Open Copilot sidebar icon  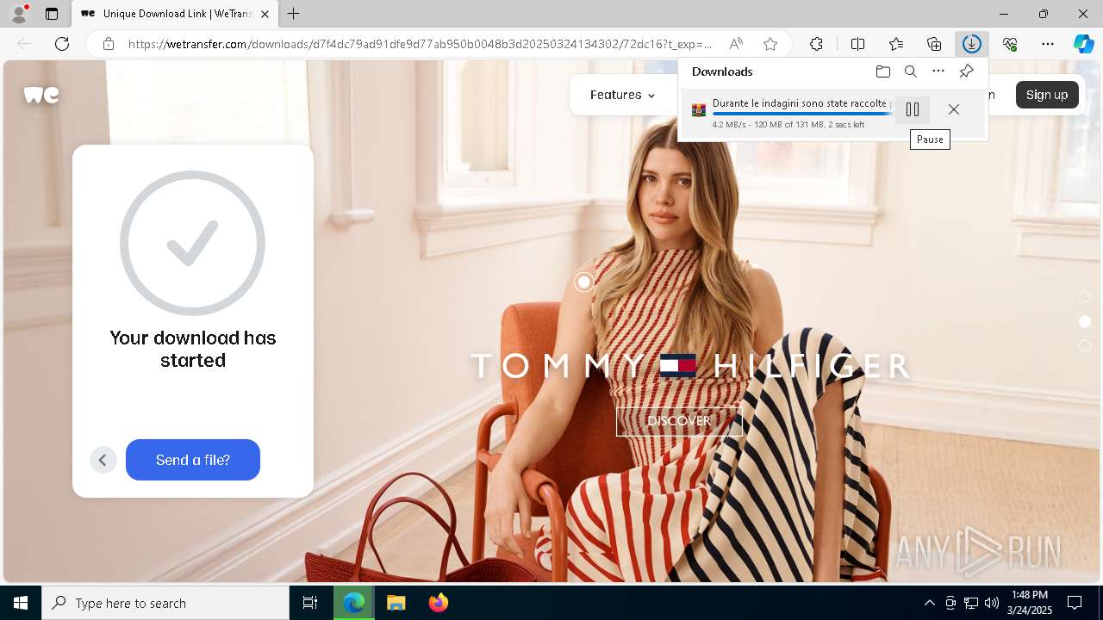(1083, 44)
